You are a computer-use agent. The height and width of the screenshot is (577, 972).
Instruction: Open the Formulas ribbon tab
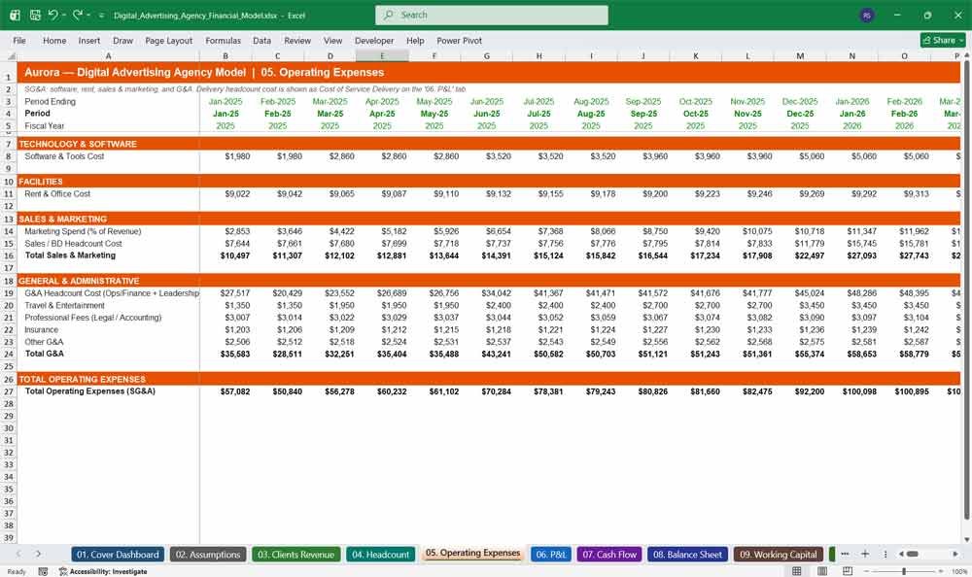click(224, 40)
